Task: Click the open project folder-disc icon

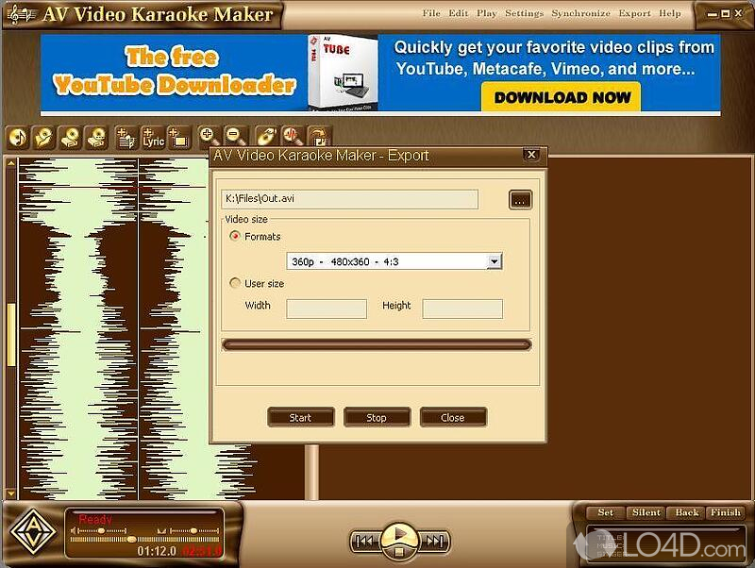Action: 44,138
